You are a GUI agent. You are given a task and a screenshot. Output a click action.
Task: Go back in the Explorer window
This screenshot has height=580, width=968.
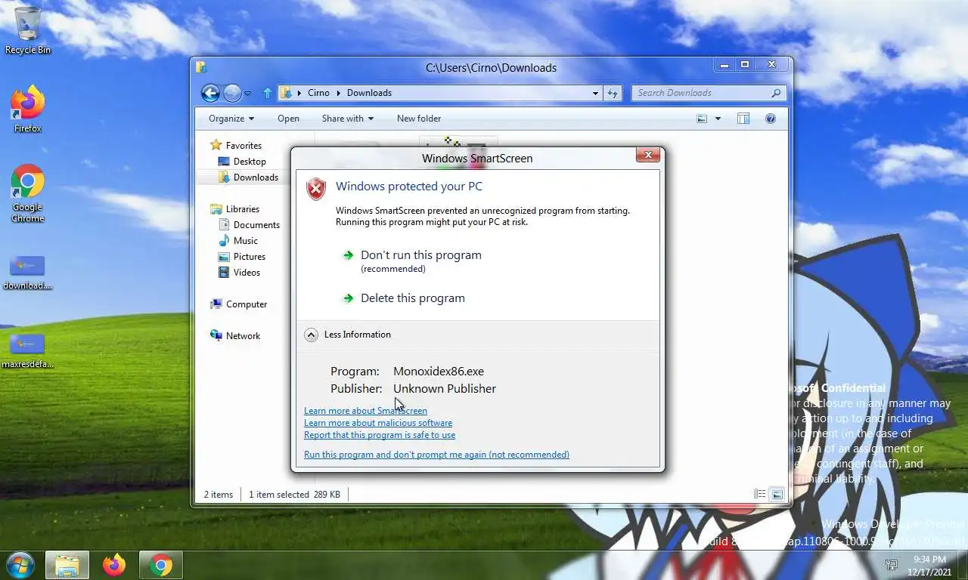pyautogui.click(x=210, y=93)
